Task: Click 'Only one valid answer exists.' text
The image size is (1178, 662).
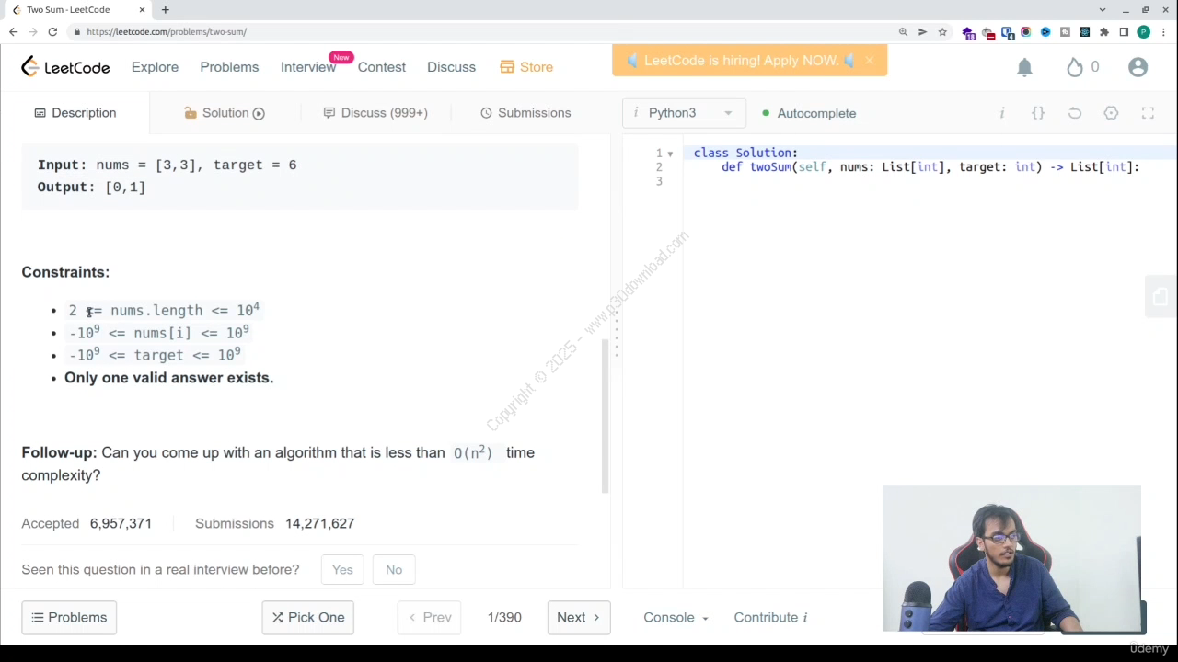Action: point(168,378)
